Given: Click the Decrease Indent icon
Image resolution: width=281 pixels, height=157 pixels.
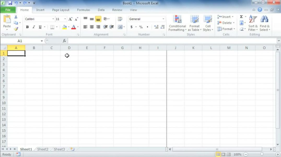Looking at the screenshot, I should point(106,27).
